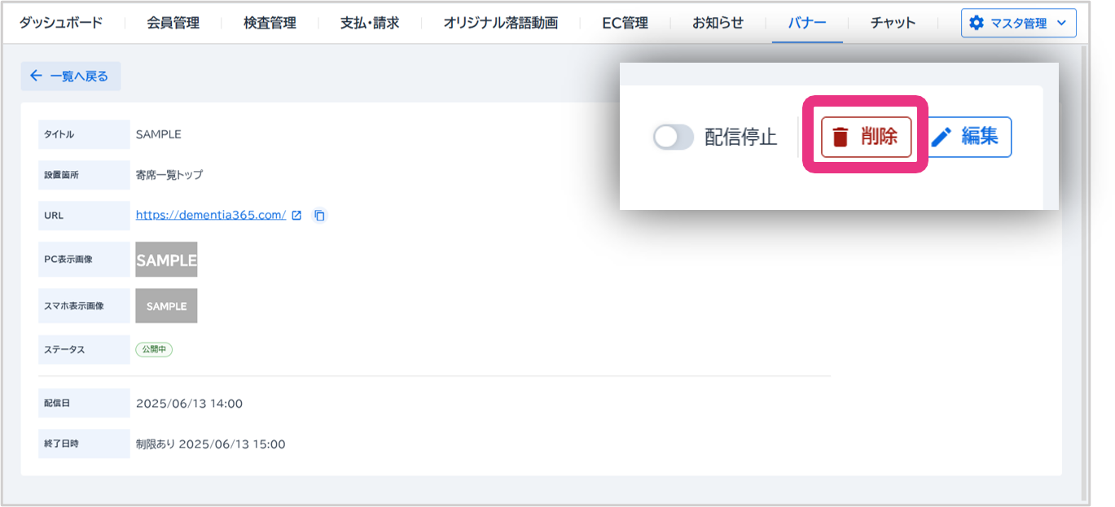Viewport: 1115px width, 507px height.
Task: Click the gear icon in マスタ管理
Action: coord(977,23)
